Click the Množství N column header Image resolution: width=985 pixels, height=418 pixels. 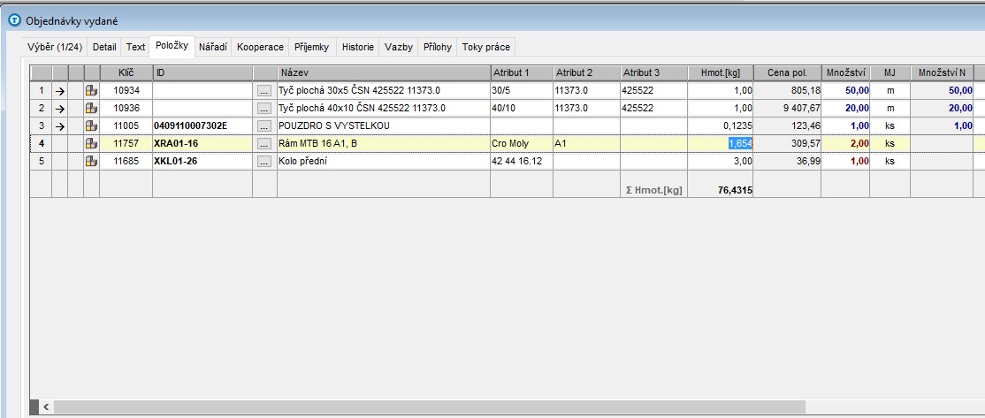pyautogui.click(x=942, y=72)
